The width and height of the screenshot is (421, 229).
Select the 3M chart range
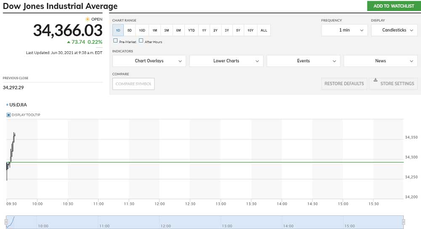coord(167,30)
